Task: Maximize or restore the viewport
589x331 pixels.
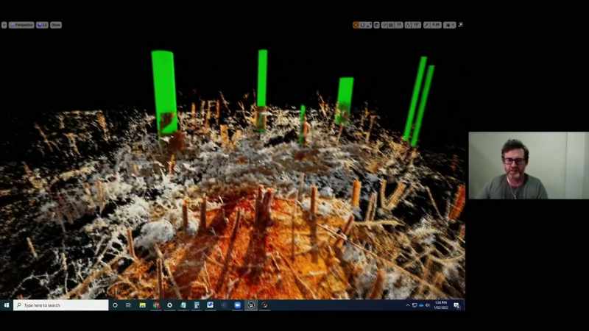Action: [x=461, y=25]
